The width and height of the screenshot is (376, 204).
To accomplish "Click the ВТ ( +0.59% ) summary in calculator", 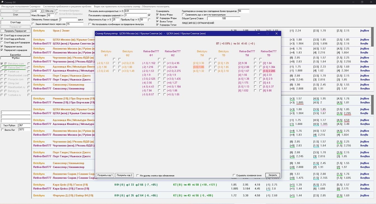I will coord(235,44).
